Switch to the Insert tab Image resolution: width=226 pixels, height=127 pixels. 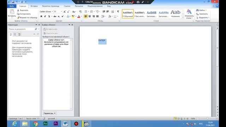click(x=34, y=6)
